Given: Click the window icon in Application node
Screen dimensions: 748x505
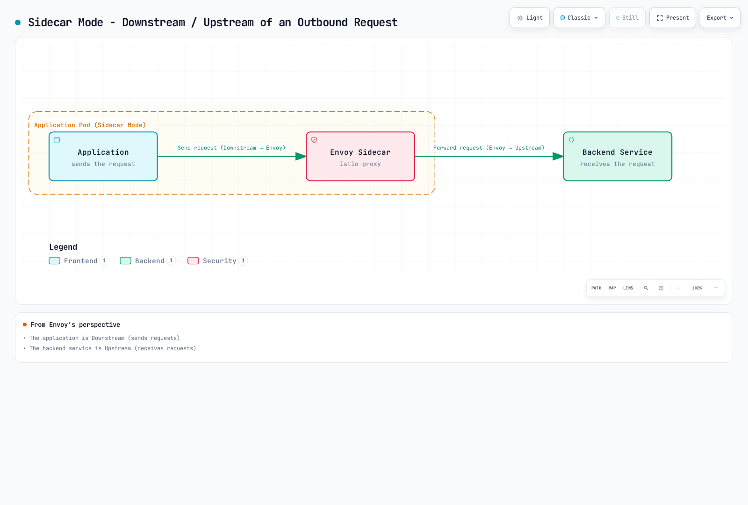Looking at the screenshot, I should (57, 140).
